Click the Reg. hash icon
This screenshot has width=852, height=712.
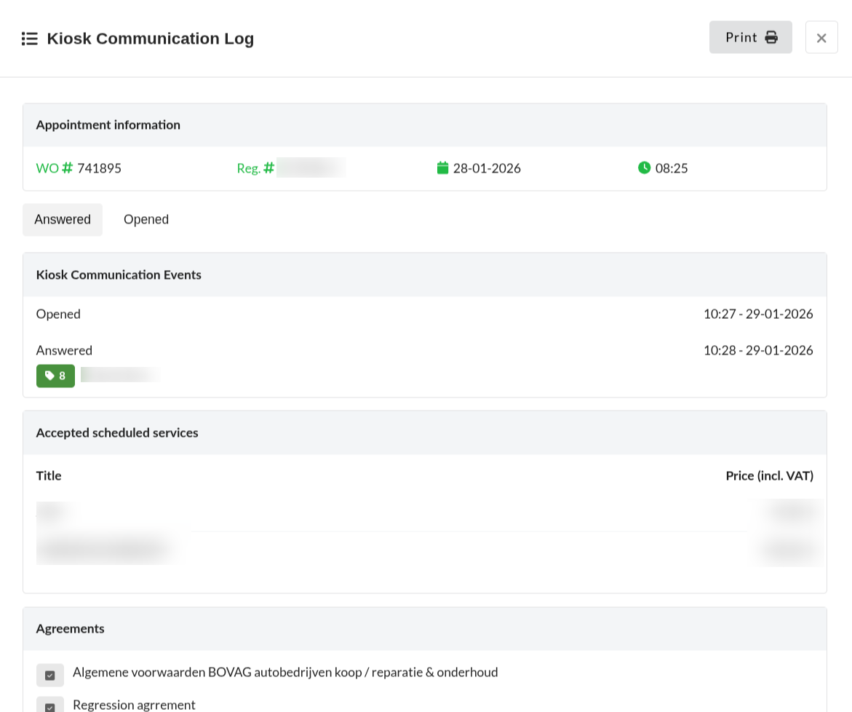click(268, 168)
